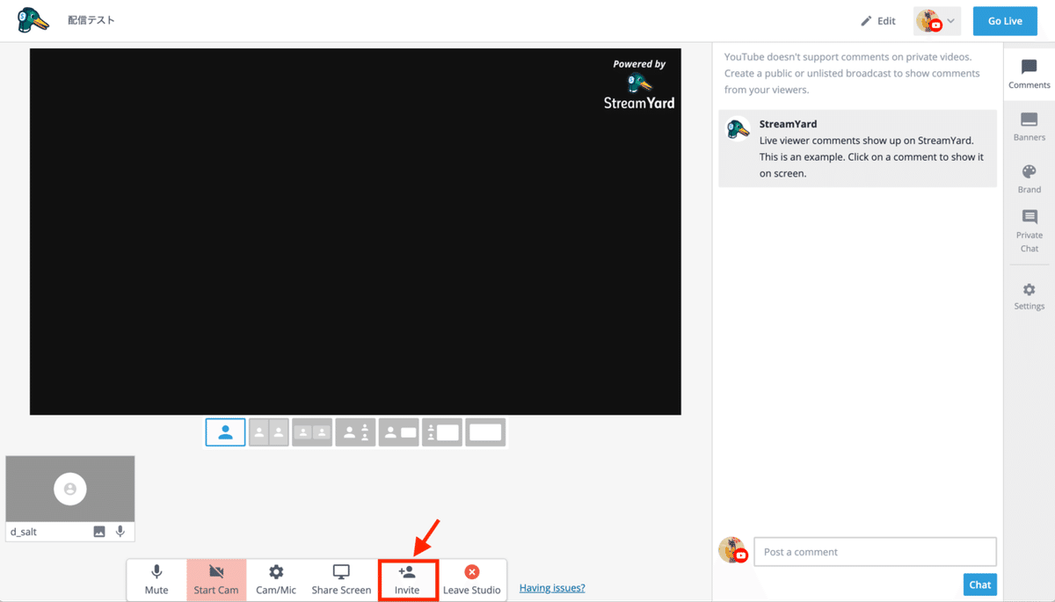
Task: Click the StreamYard duck avatar in comment
Action: click(738, 129)
